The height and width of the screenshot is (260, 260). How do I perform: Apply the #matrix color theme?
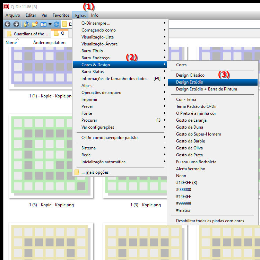(x=213, y=210)
